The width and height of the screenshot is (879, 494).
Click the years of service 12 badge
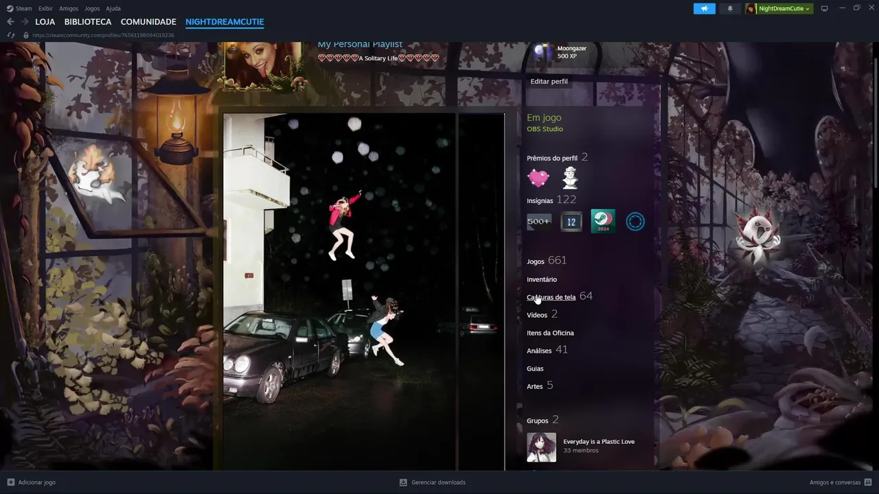pyautogui.click(x=571, y=221)
